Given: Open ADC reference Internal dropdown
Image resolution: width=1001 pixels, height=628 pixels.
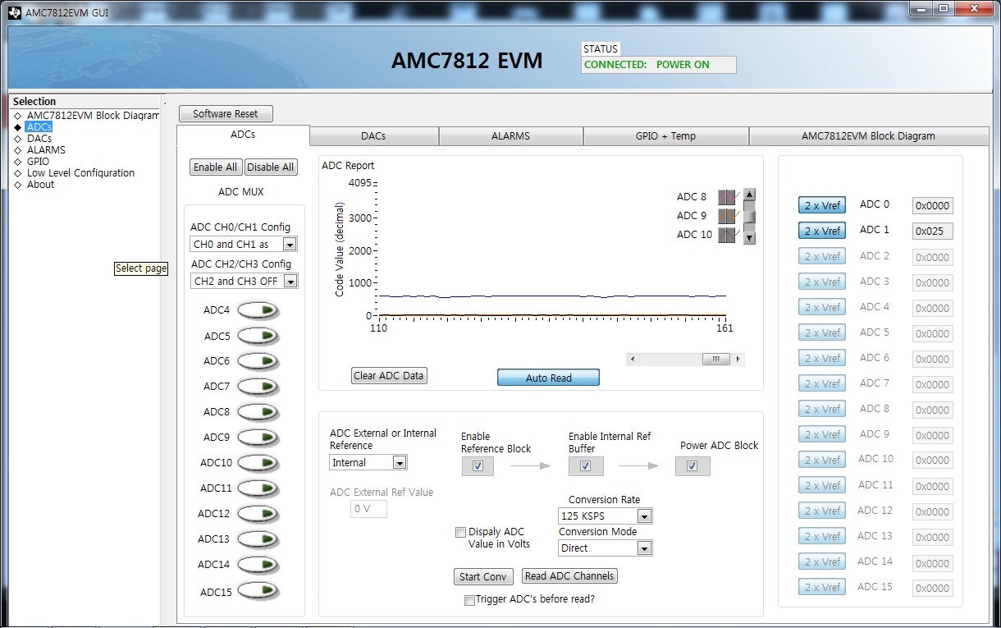Looking at the screenshot, I should click(399, 463).
